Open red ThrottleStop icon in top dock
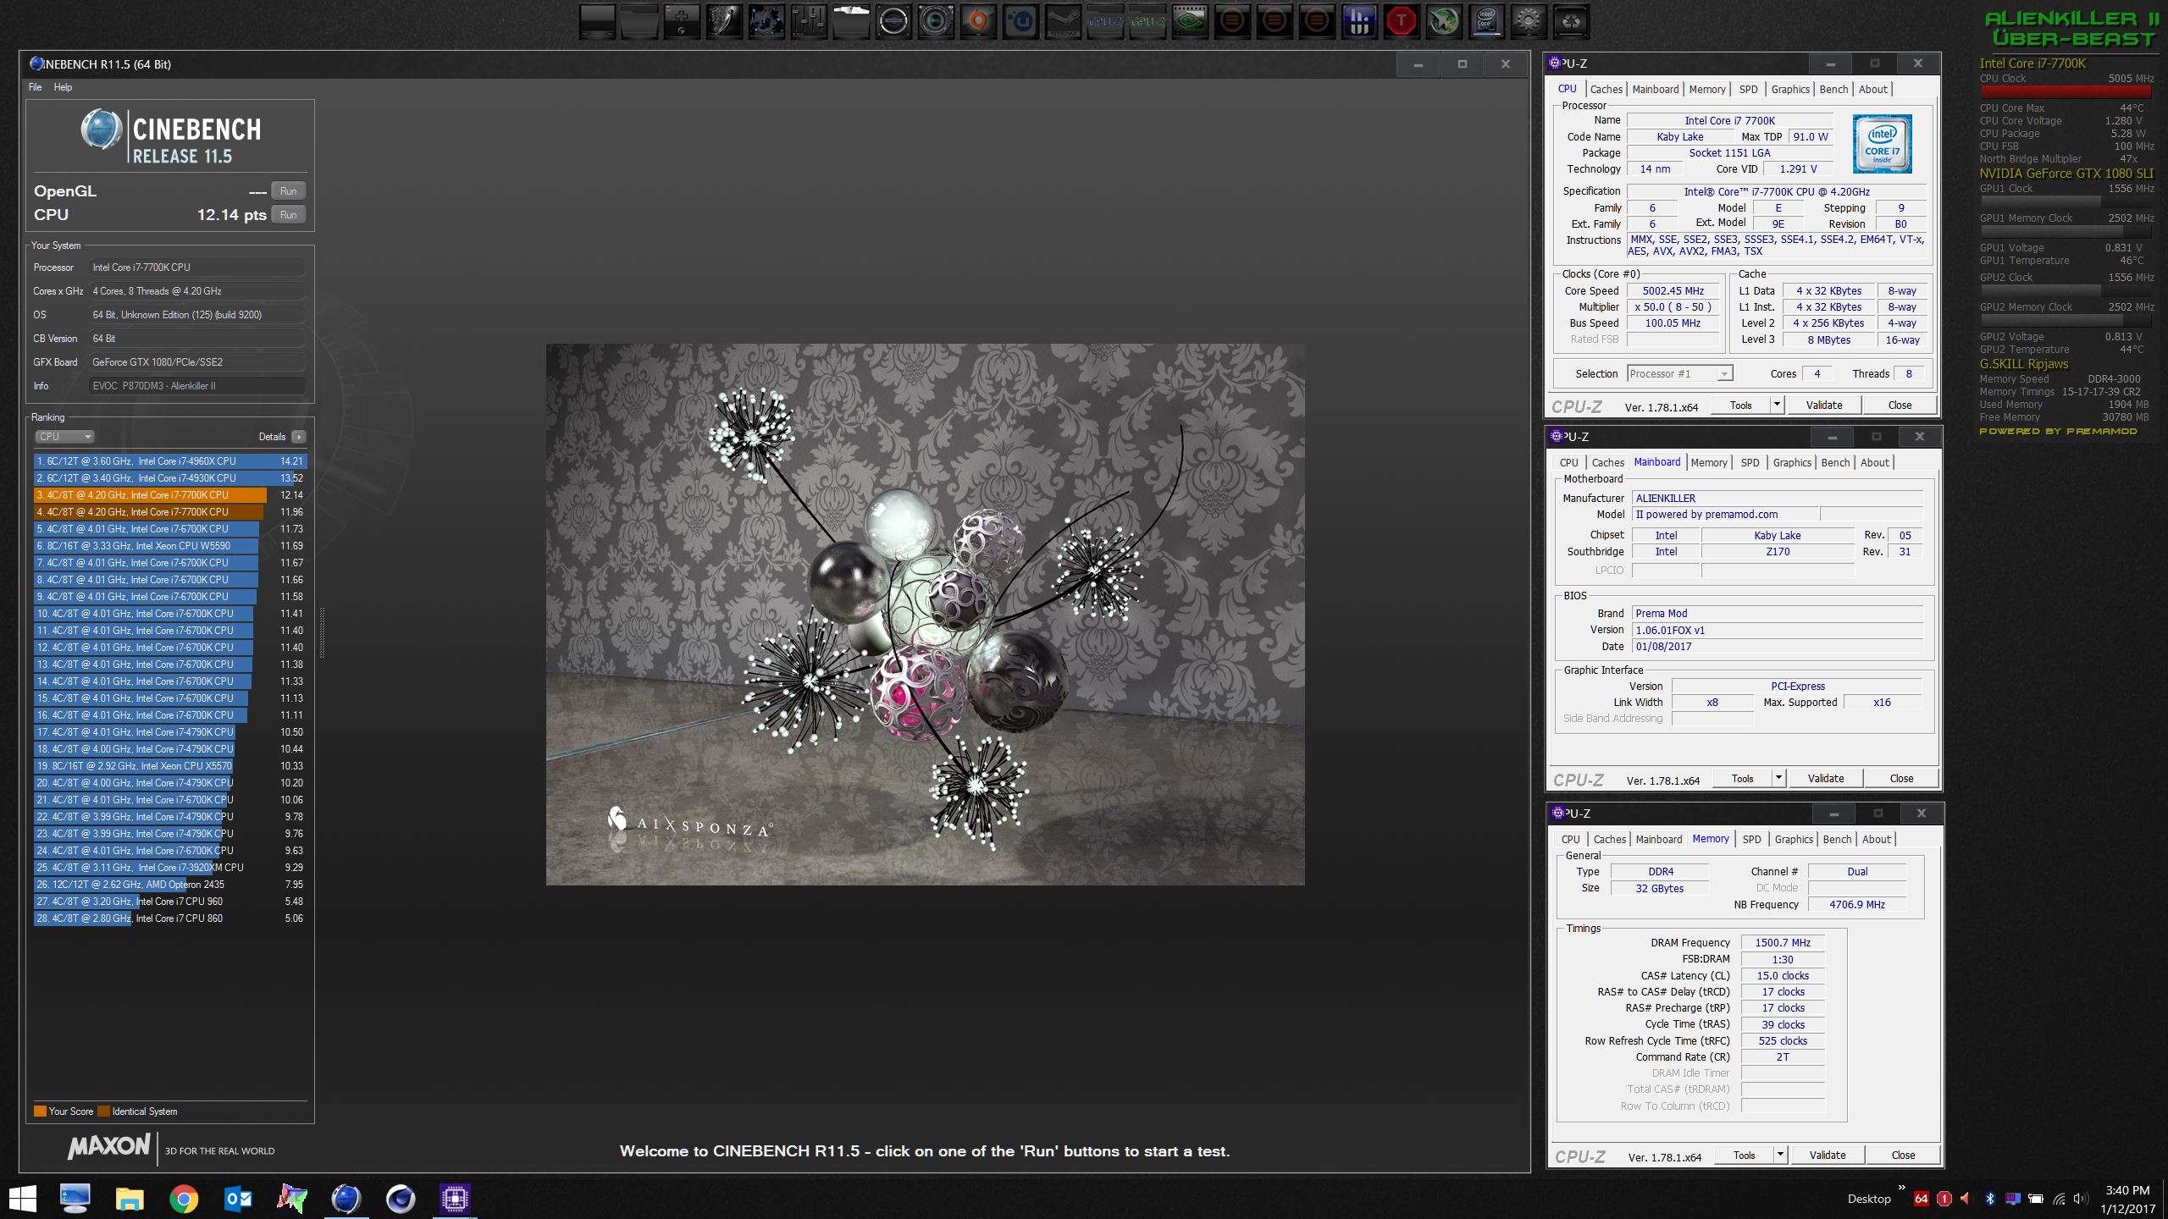Image resolution: width=2168 pixels, height=1219 pixels. point(1402,21)
